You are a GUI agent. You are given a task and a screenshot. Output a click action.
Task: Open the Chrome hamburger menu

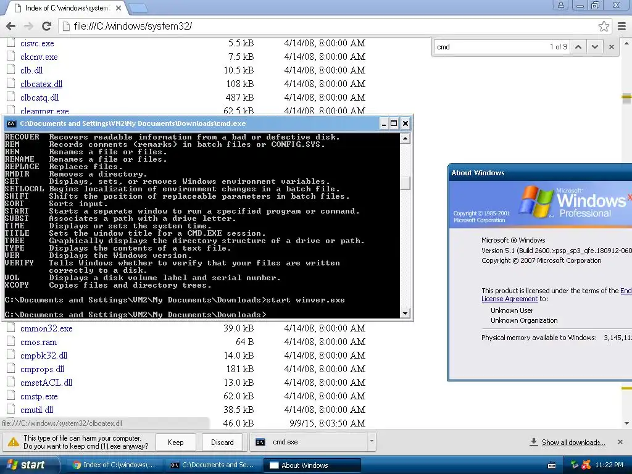pos(622,26)
